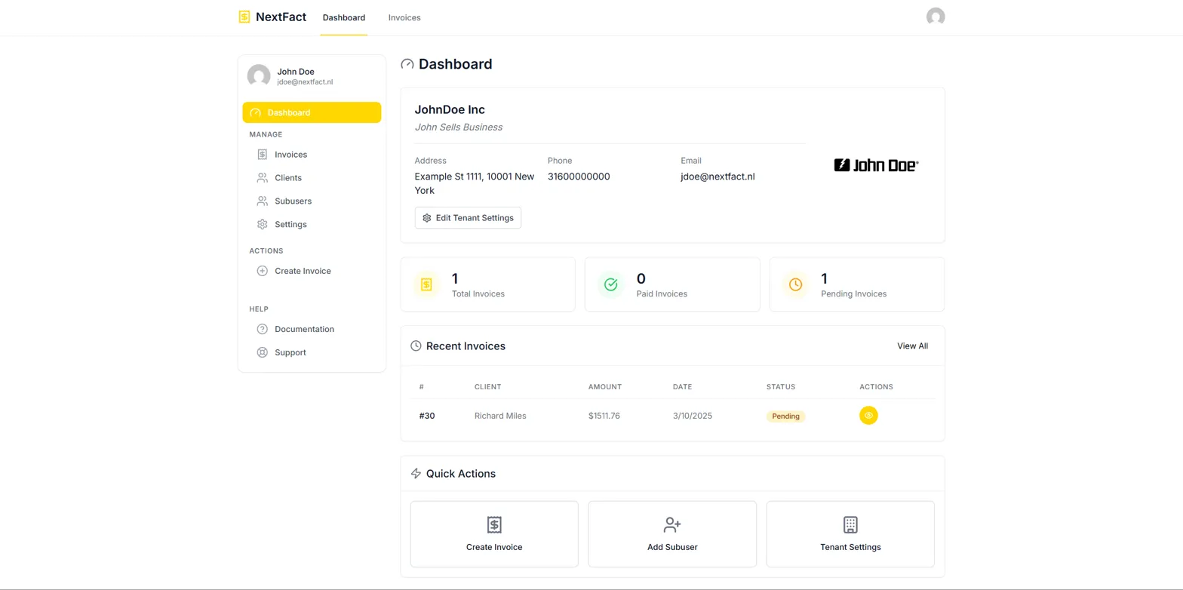Open the user avatar in top bar
The width and height of the screenshot is (1183, 590).
[936, 17]
